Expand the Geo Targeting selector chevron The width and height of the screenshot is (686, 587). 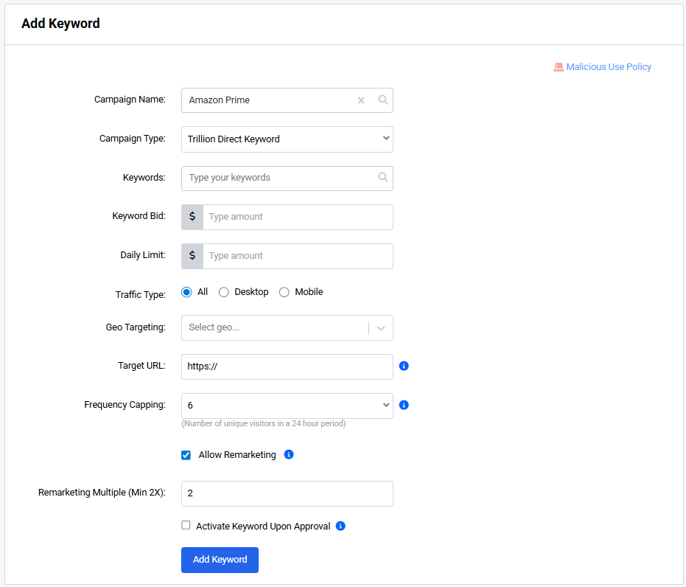(381, 328)
